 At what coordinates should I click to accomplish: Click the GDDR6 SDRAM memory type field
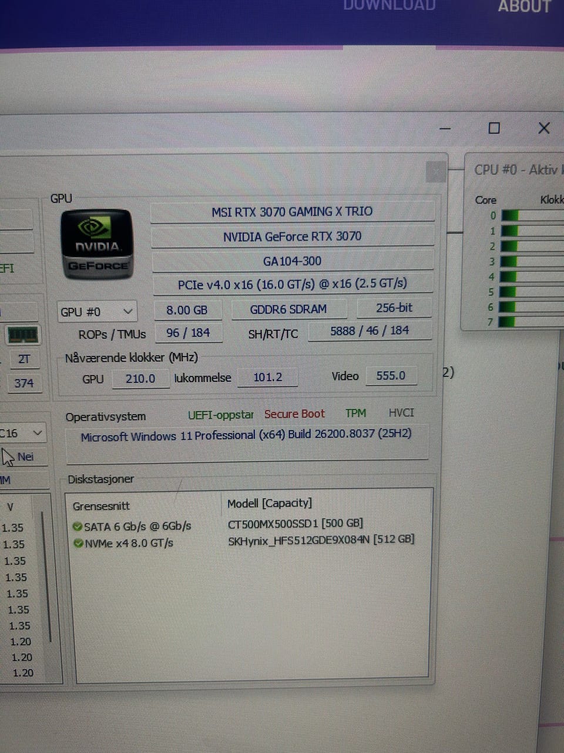coord(288,309)
